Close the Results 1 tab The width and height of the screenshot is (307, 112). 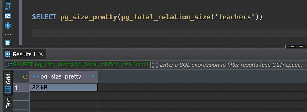(x=41, y=54)
